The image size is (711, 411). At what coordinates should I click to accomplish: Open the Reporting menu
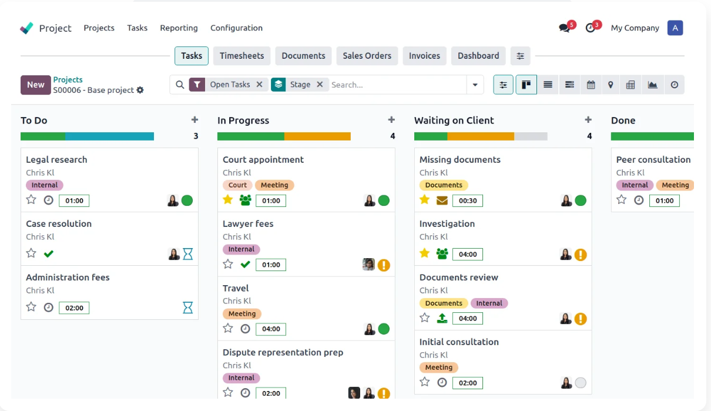(x=179, y=28)
